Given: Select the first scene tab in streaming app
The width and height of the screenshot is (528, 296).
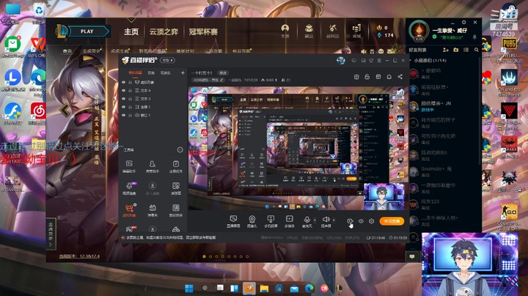Looking at the screenshot, I should tap(135, 73).
